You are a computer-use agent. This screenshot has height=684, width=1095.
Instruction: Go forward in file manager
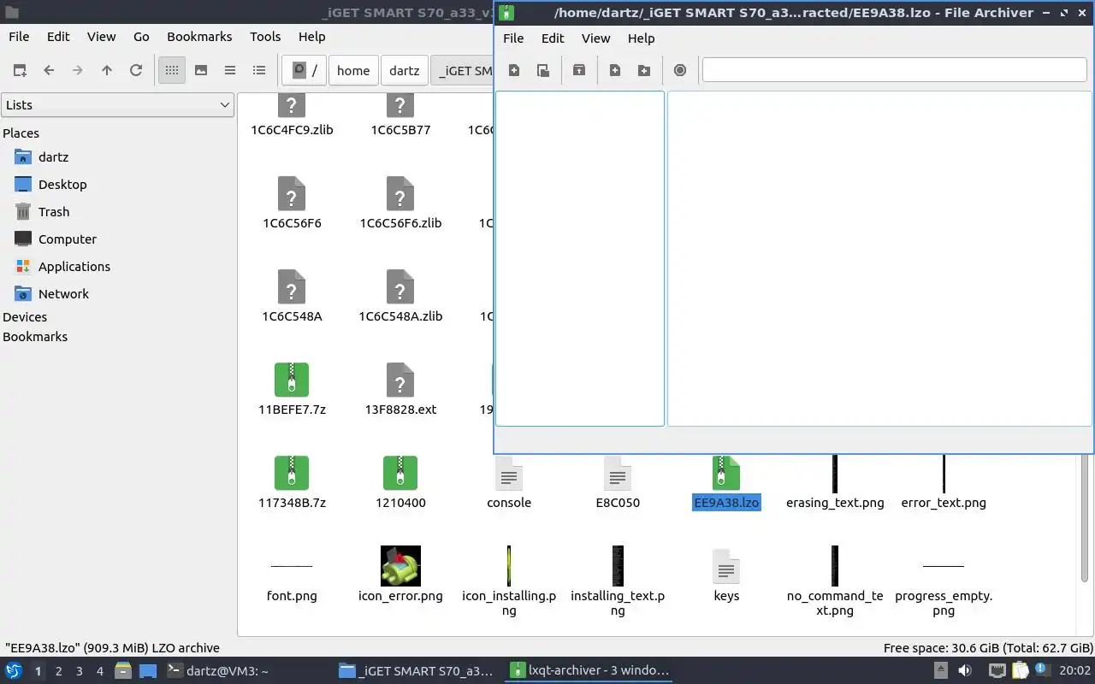pos(78,70)
